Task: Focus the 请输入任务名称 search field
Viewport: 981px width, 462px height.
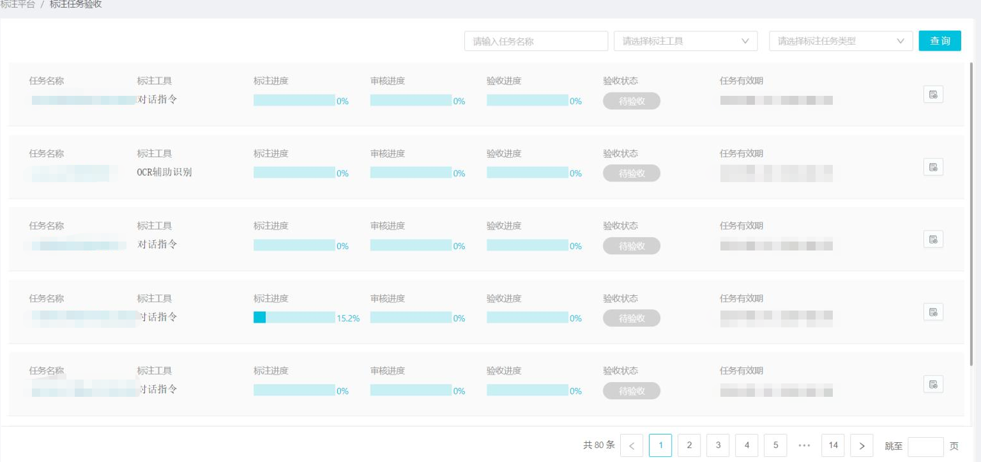Action: (536, 41)
